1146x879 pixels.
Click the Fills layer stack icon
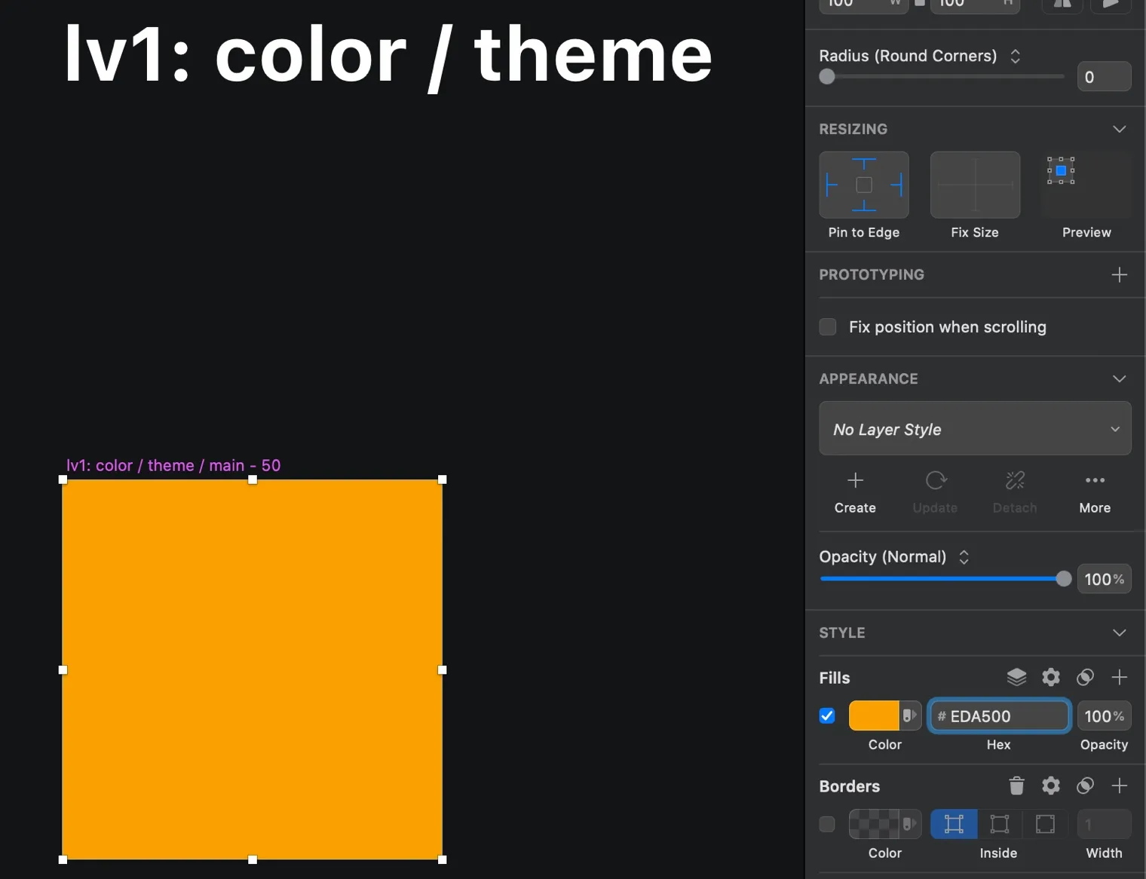tap(1016, 677)
